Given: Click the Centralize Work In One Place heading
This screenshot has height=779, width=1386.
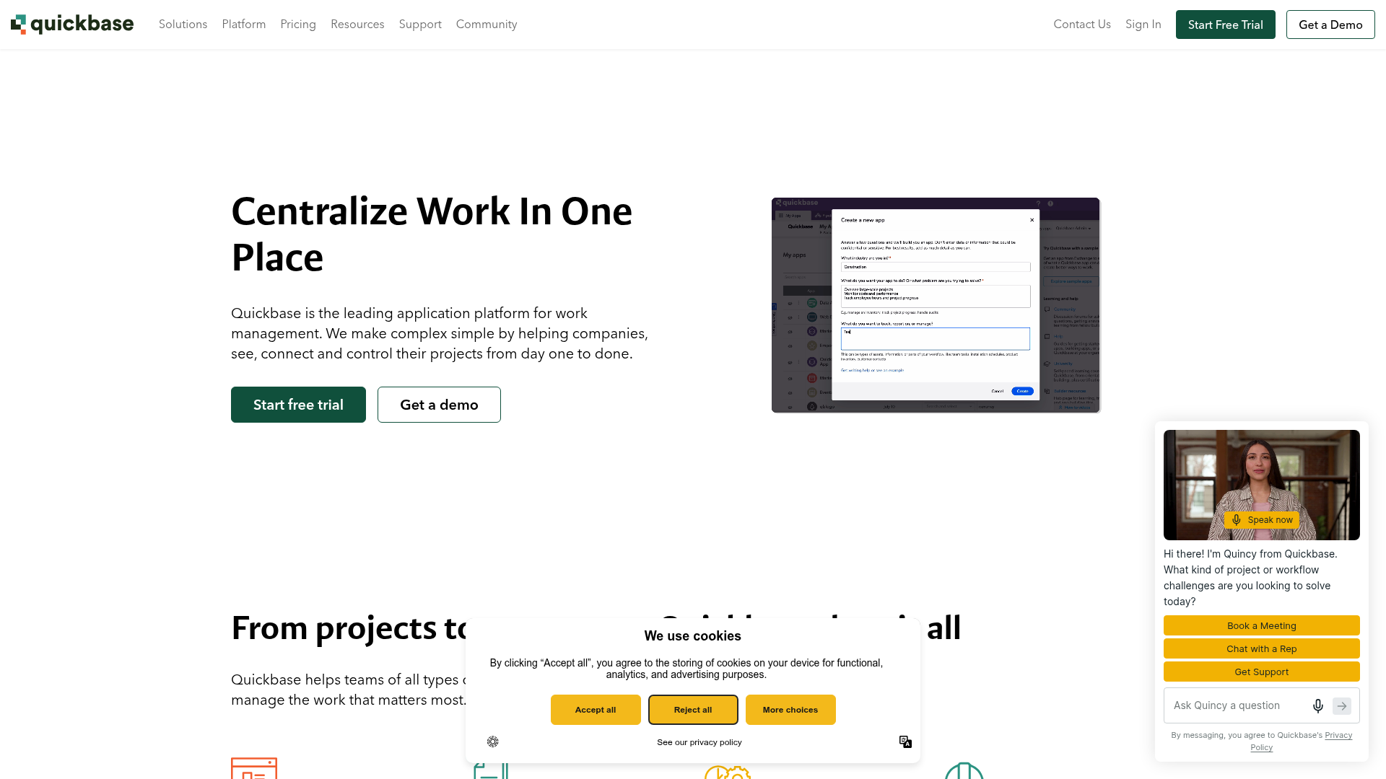Looking at the screenshot, I should click(432, 234).
